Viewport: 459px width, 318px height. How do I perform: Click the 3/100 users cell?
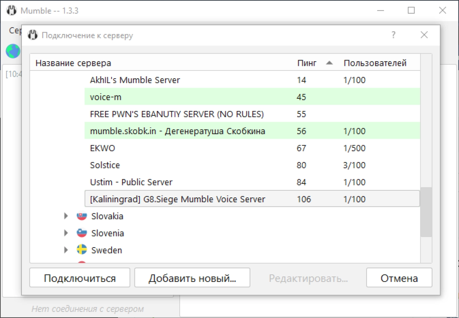[354, 165]
